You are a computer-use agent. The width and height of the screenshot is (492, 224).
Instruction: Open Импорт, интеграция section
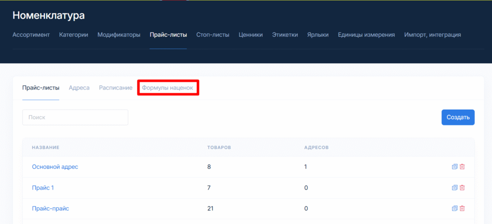[432, 34]
